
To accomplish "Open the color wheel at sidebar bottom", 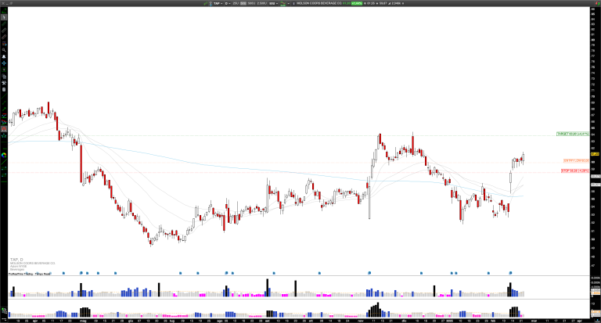I will [x=3, y=155].
